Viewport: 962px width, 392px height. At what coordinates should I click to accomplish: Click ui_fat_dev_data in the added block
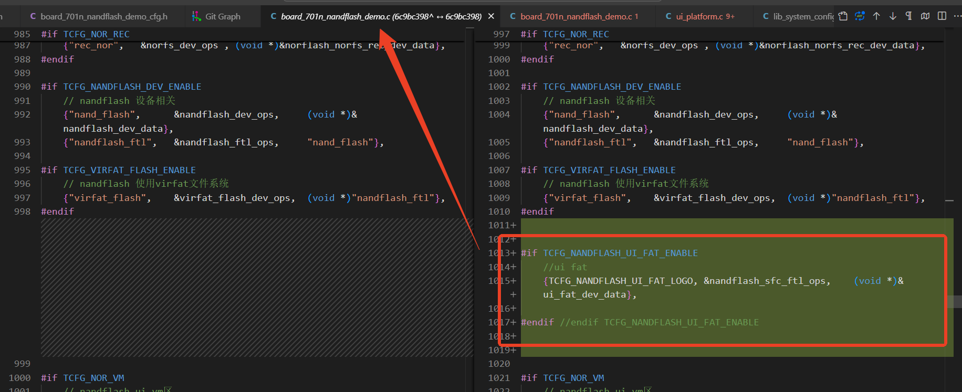pos(584,294)
